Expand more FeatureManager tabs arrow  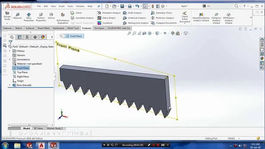[x=52, y=37]
